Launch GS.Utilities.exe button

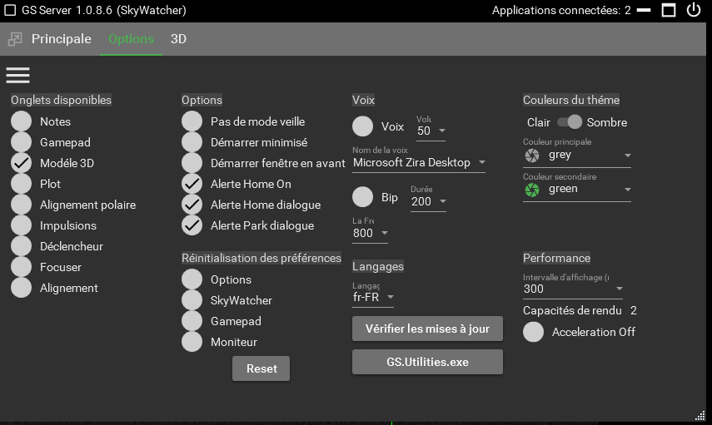pyautogui.click(x=427, y=363)
